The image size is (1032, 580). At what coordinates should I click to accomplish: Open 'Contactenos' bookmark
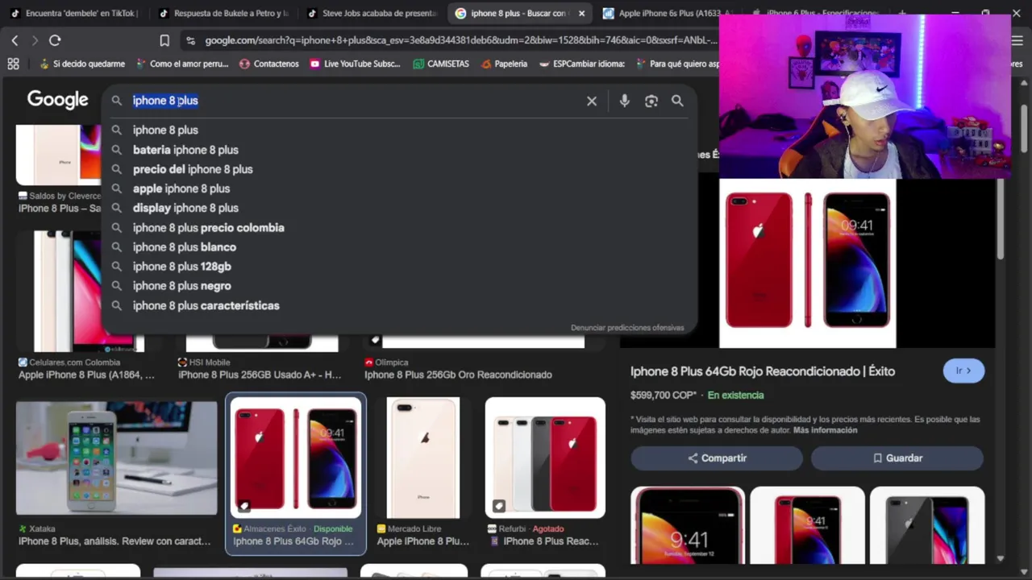268,64
